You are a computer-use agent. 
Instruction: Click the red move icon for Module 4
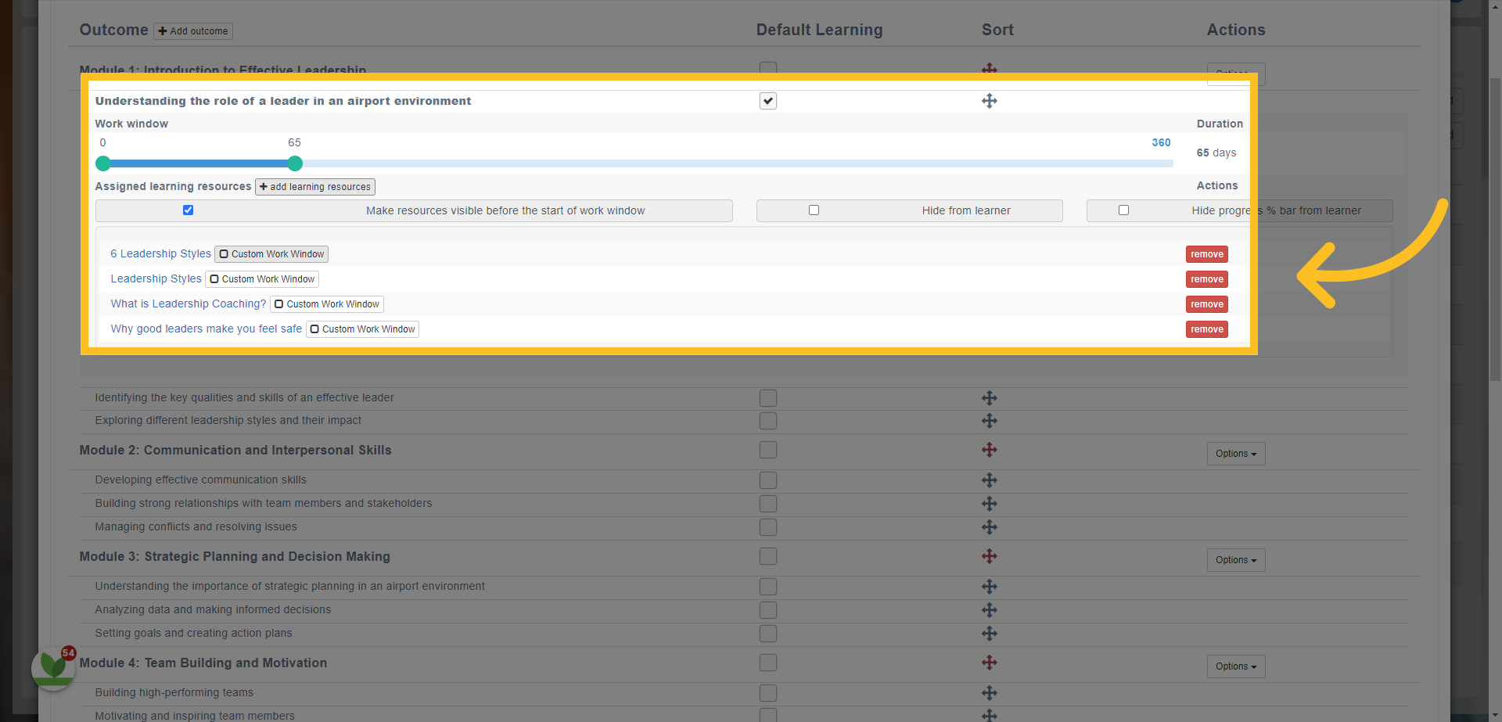click(x=989, y=663)
